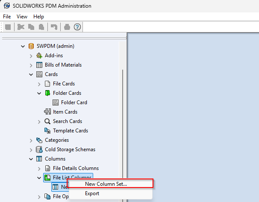Click the Template Cards icon

[47, 131]
